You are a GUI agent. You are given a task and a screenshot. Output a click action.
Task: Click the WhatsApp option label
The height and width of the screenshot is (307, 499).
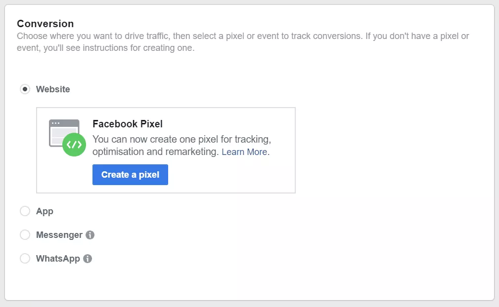tap(58, 259)
